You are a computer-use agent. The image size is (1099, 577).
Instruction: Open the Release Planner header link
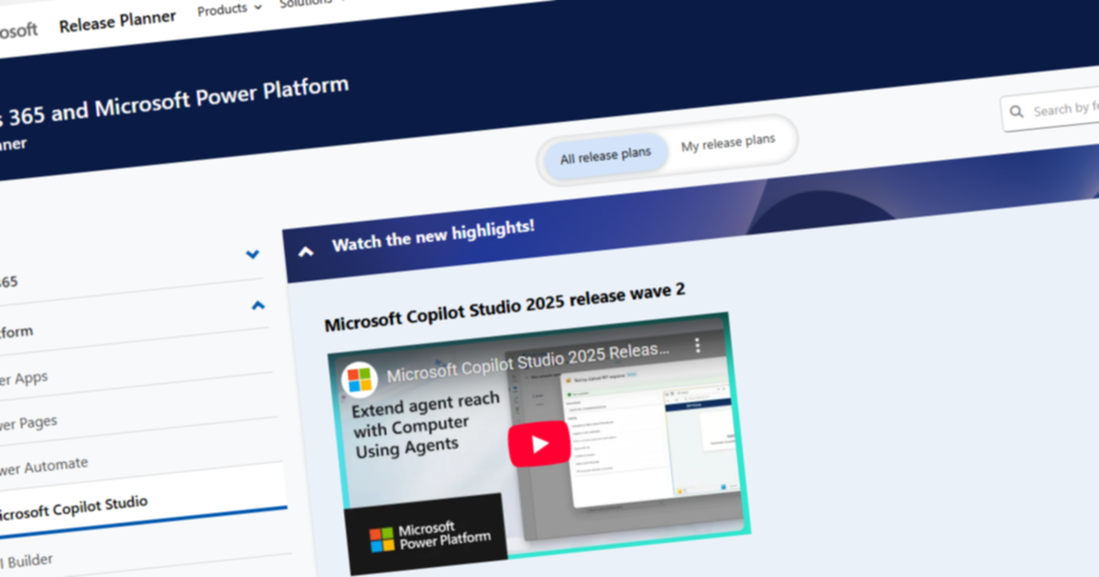[117, 22]
